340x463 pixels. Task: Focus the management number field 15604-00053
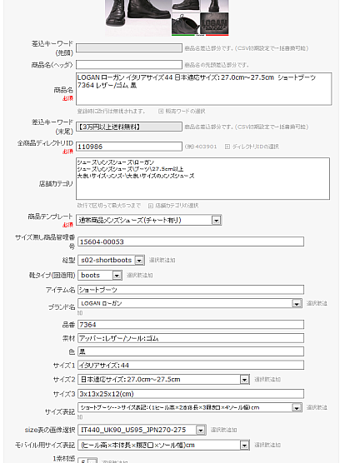[x=191, y=241]
